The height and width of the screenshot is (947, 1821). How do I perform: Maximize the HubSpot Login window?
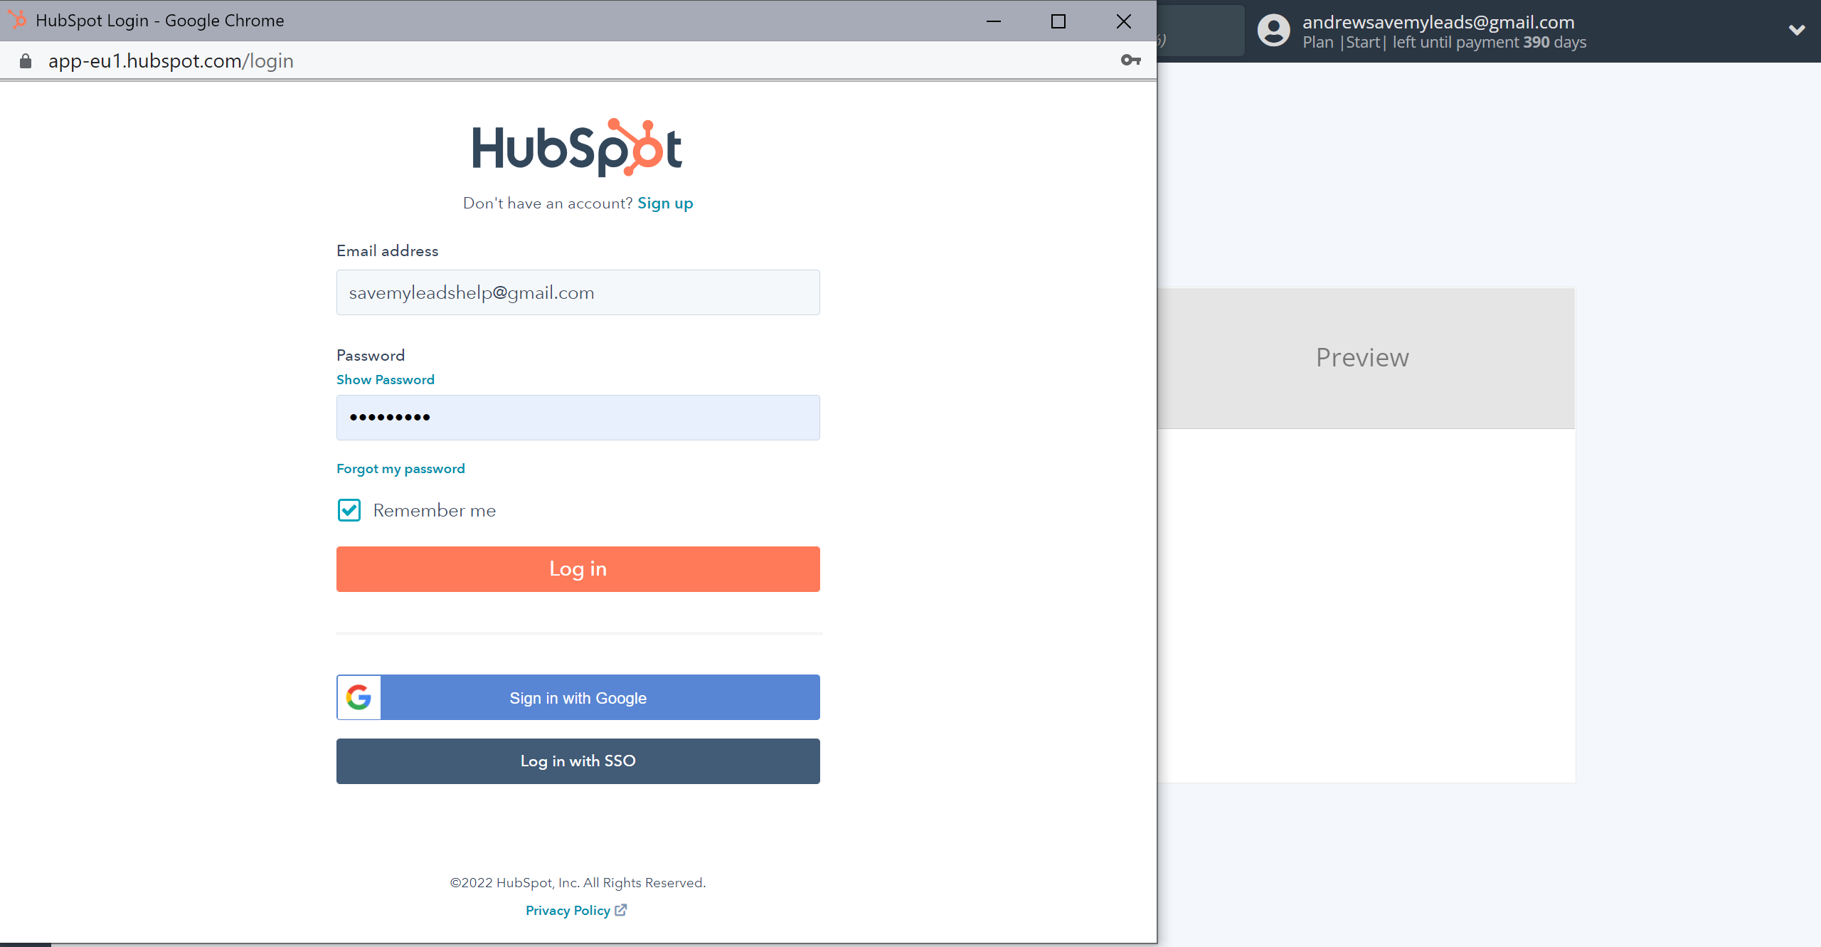point(1058,21)
